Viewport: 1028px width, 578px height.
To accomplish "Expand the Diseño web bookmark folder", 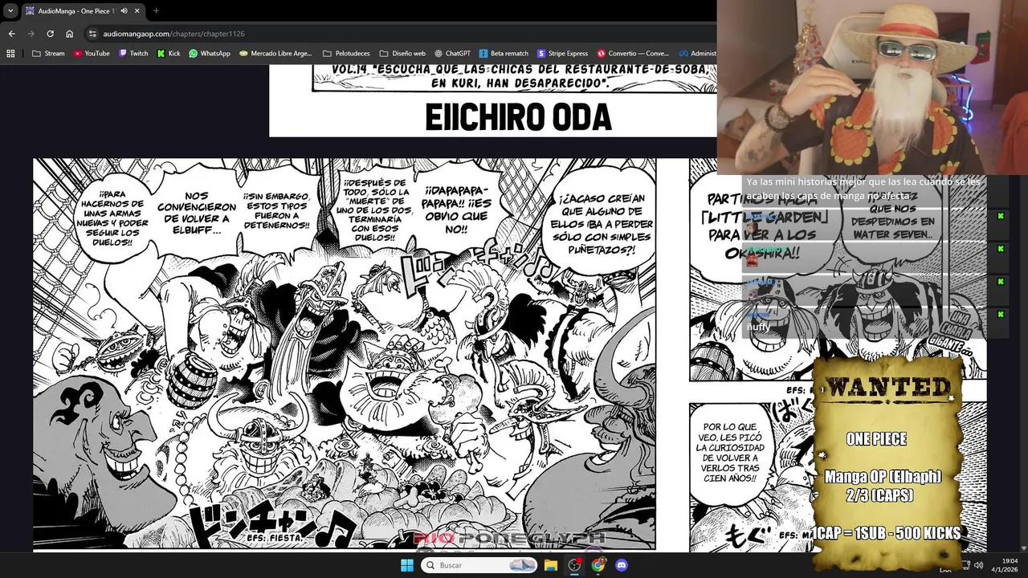I will coord(402,54).
